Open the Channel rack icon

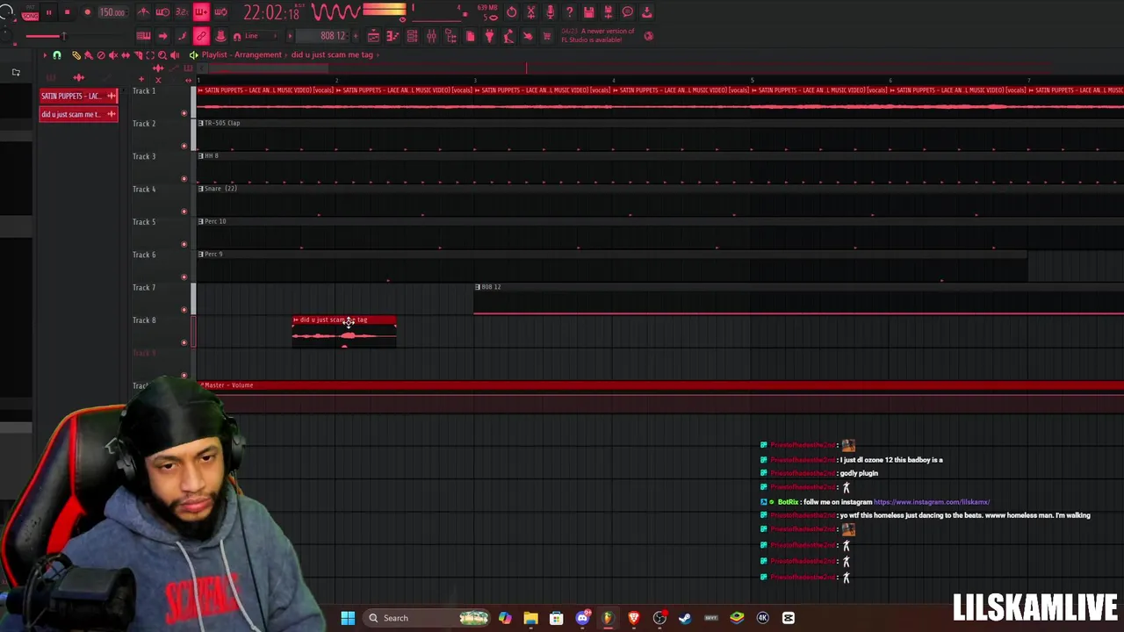[x=412, y=36]
